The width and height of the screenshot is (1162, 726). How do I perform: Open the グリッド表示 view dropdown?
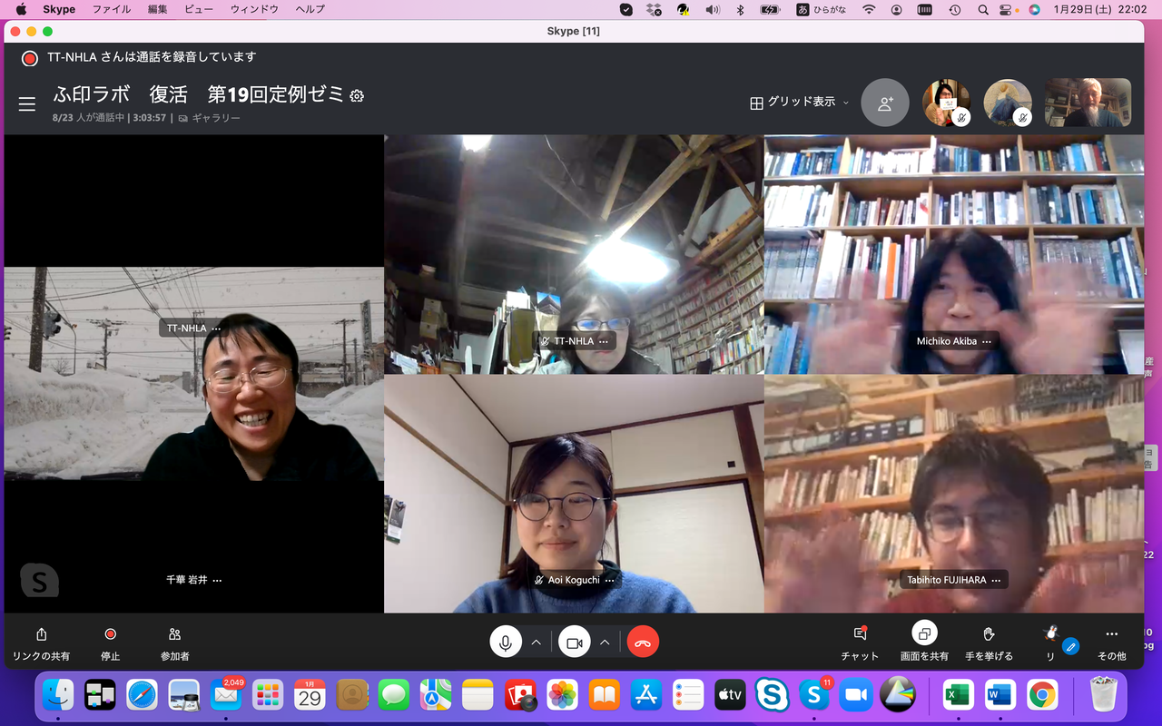click(799, 103)
